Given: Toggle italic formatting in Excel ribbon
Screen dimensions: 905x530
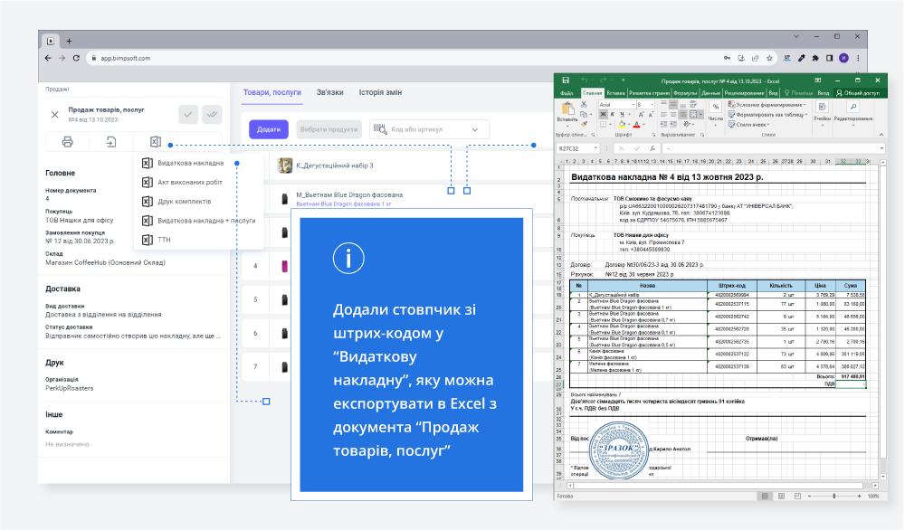Looking at the screenshot, I should (x=611, y=116).
